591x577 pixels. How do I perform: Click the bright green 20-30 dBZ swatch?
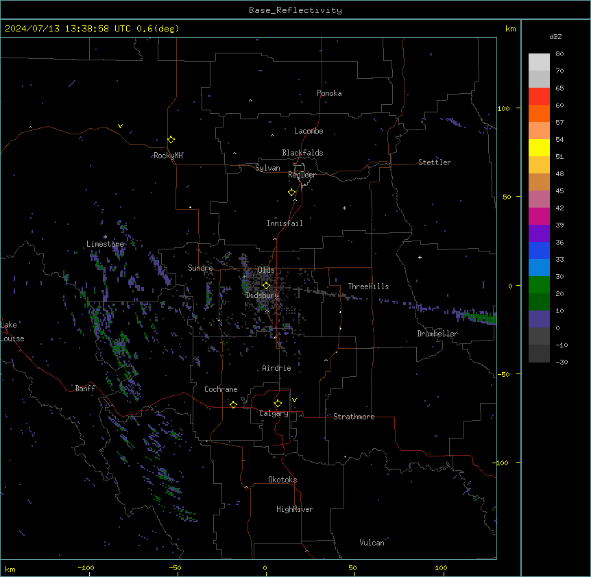(539, 285)
